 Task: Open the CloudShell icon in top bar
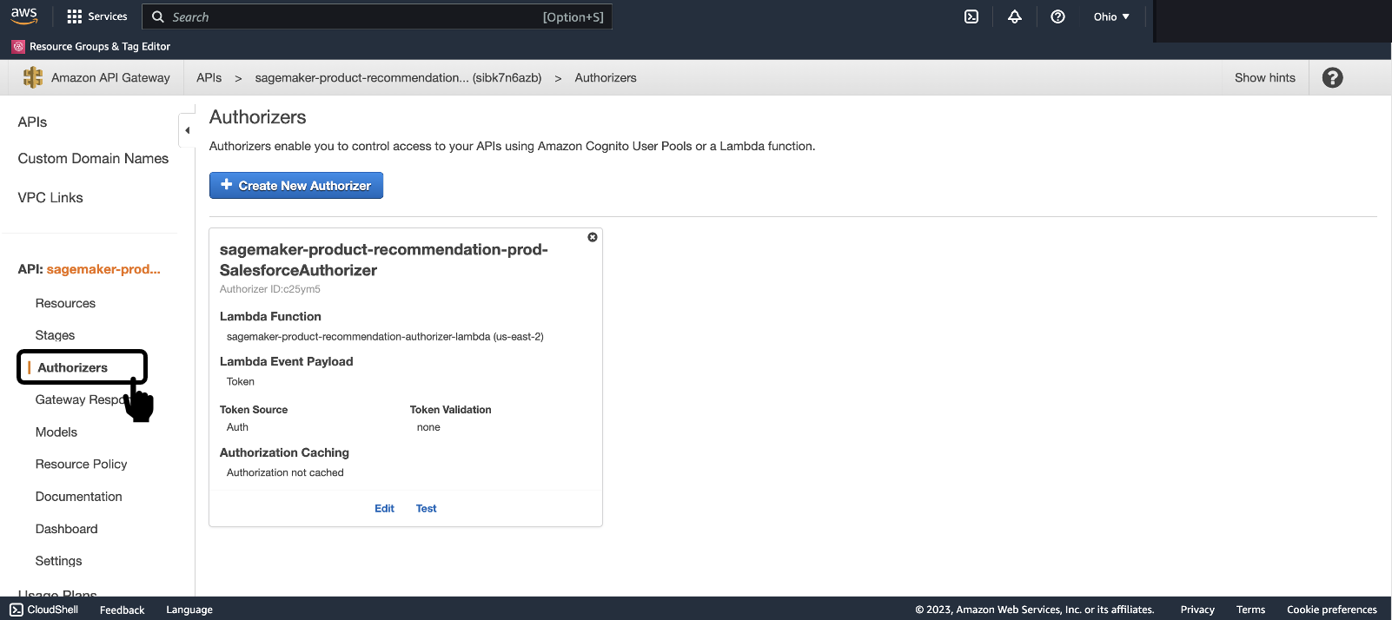tap(971, 16)
